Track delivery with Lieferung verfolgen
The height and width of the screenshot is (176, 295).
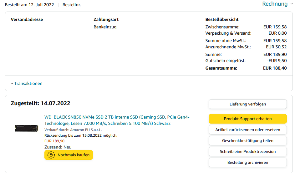(247, 104)
